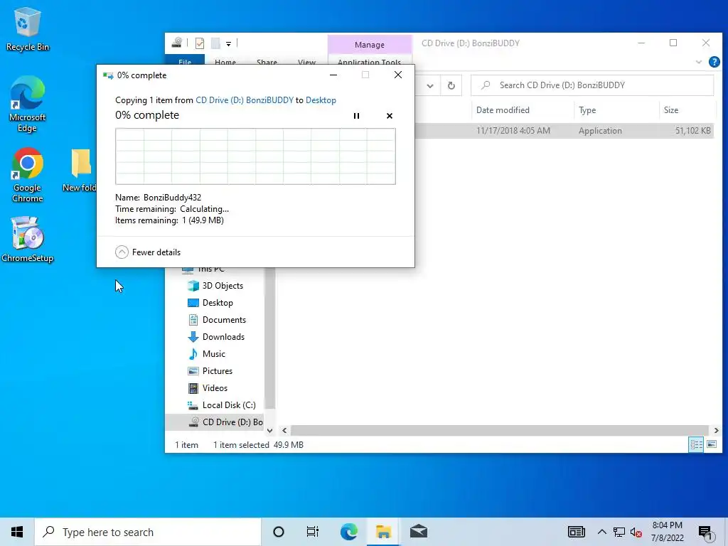Switch to File Explorer on the taskbar
The height and width of the screenshot is (546, 728).
click(x=383, y=532)
